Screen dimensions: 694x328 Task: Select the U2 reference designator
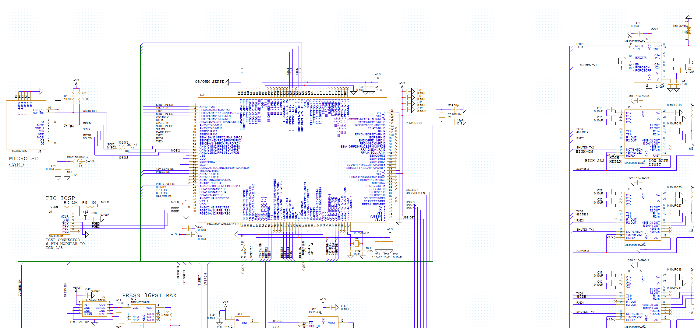tap(202, 95)
